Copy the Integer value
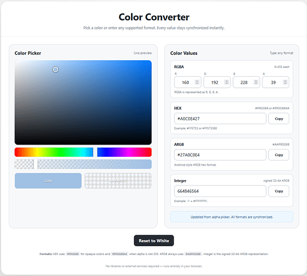 point(279,191)
